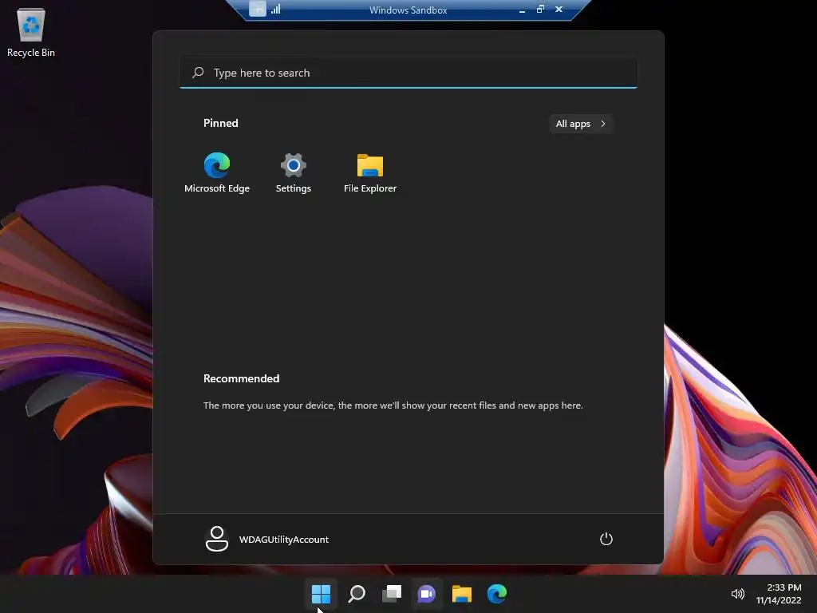Click the pin icon on the Sandbox connection bar
The height and width of the screenshot is (613, 817).
click(x=258, y=9)
